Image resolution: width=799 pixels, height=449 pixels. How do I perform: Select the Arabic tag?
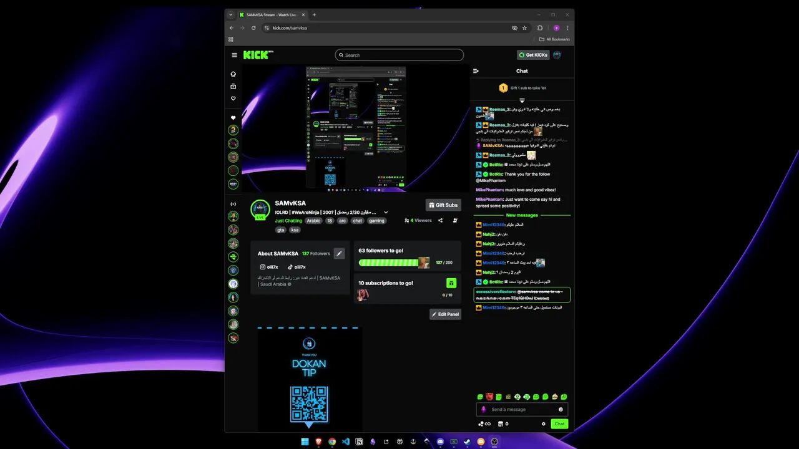click(x=313, y=221)
